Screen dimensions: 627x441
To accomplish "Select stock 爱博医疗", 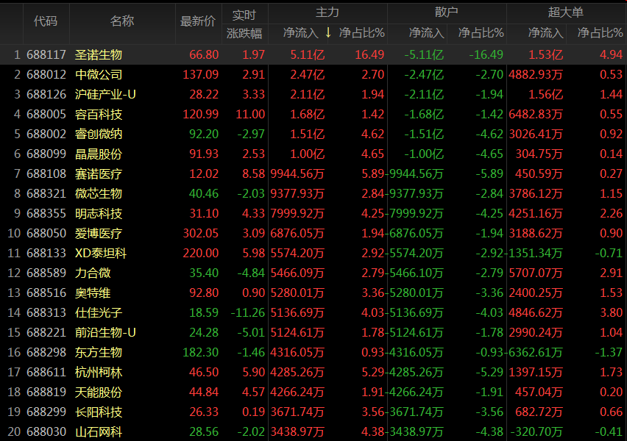I will click(x=99, y=233).
